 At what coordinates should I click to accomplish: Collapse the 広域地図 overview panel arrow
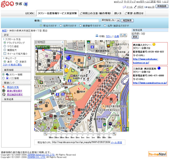[x=62, y=42]
